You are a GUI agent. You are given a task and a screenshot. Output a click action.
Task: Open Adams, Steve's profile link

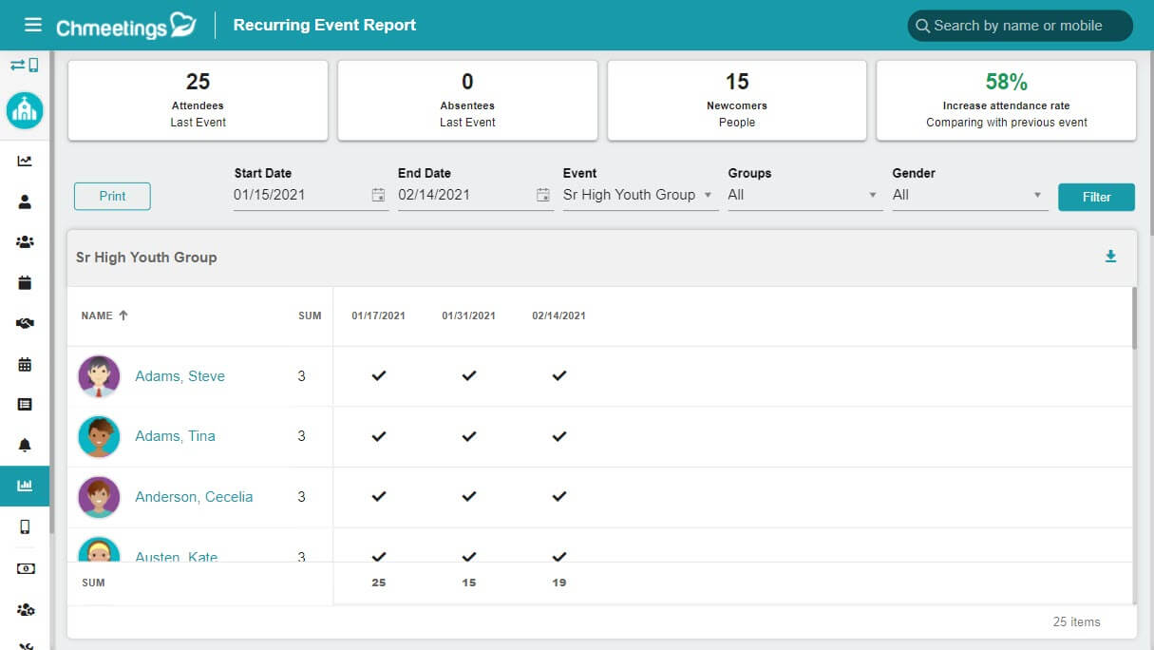[x=180, y=376]
